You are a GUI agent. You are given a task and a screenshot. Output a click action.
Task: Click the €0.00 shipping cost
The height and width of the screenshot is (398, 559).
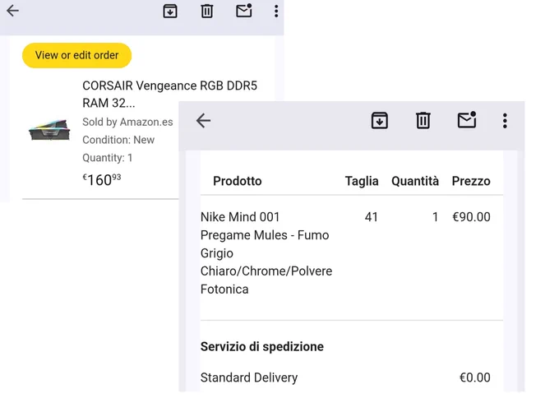[x=475, y=377]
